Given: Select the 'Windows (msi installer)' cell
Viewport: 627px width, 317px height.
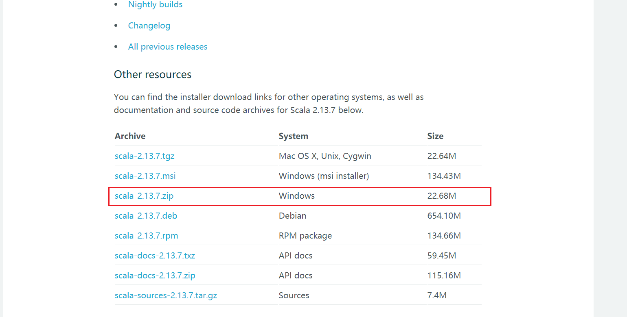Looking at the screenshot, I should coord(324,176).
